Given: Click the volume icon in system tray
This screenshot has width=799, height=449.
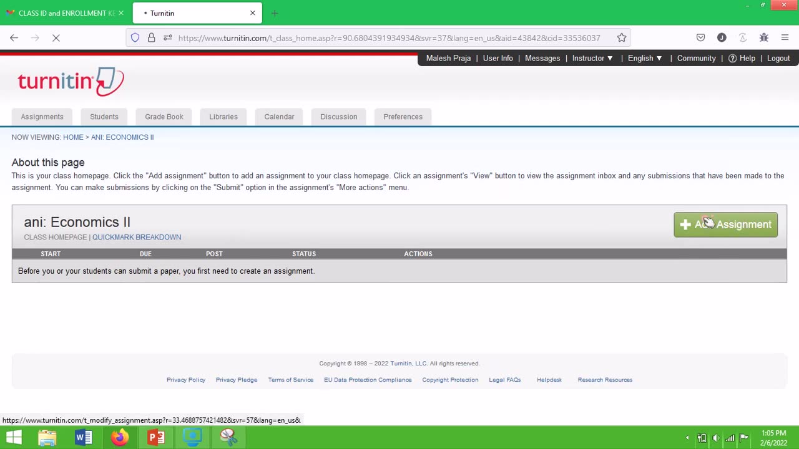Looking at the screenshot, I should tap(716, 438).
